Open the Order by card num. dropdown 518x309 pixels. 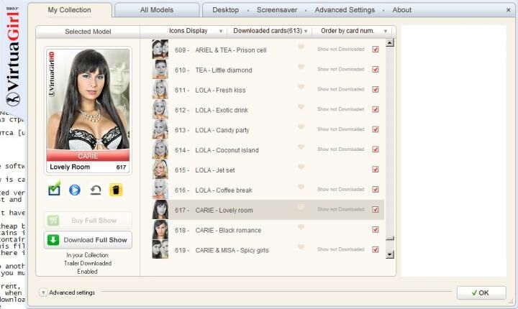point(353,31)
